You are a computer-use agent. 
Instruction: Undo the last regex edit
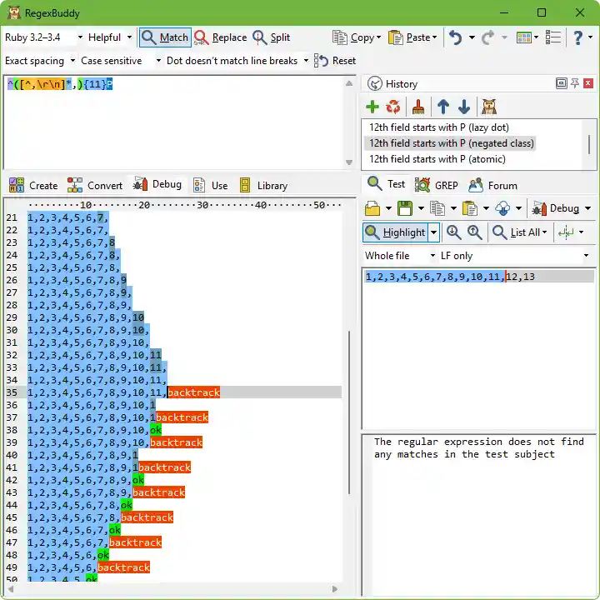click(x=455, y=37)
